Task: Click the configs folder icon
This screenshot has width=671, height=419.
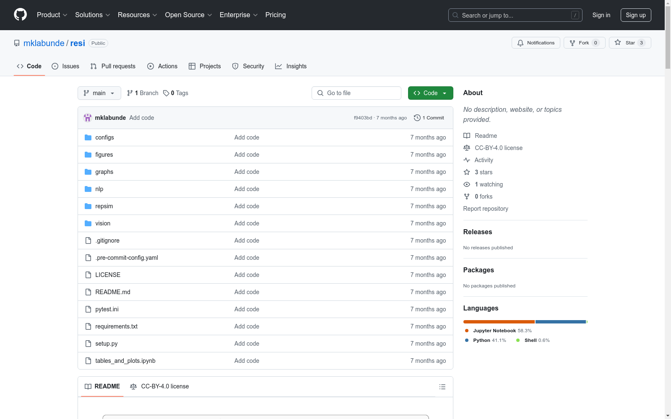Action: point(88,137)
